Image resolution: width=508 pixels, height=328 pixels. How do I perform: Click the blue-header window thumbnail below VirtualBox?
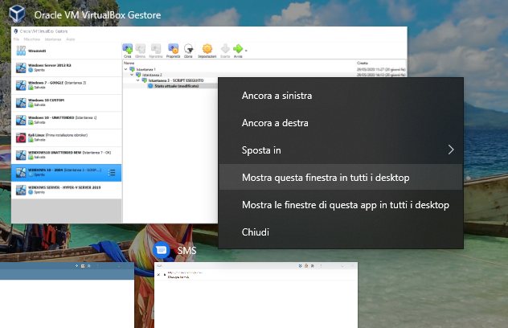[67, 295]
